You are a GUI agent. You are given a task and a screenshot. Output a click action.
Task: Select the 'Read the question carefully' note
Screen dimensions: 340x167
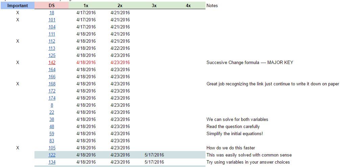coord(233,127)
